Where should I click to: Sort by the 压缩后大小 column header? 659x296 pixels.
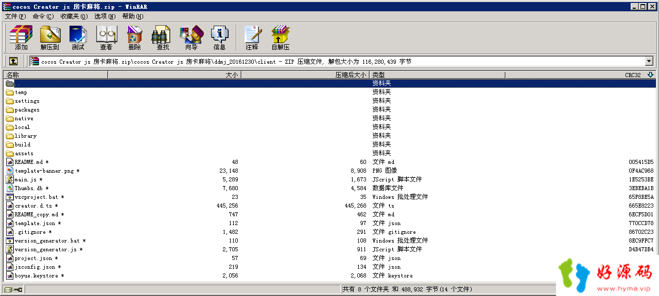(x=306, y=75)
